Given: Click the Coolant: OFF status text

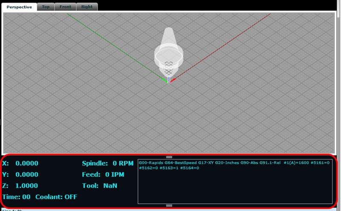Looking at the screenshot, I should pyautogui.click(x=56, y=197).
